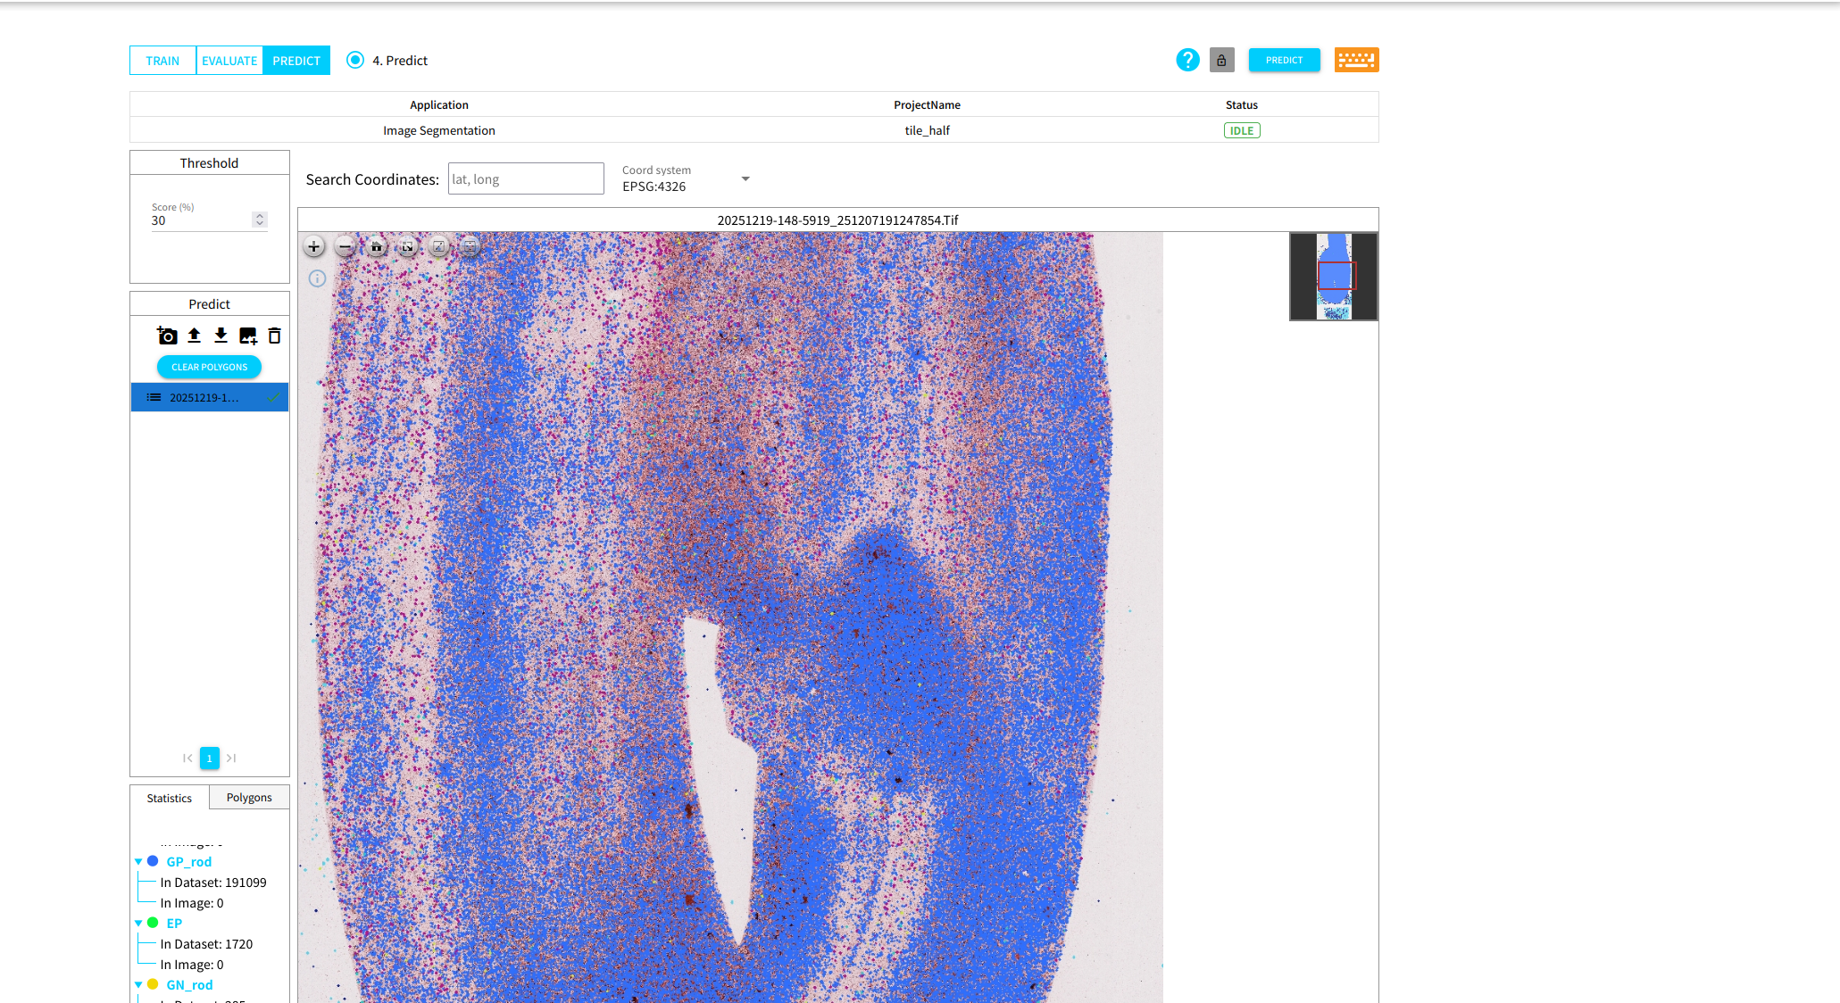Open the Polygons tab
Screen dimensions: 1840x1003
(x=249, y=797)
